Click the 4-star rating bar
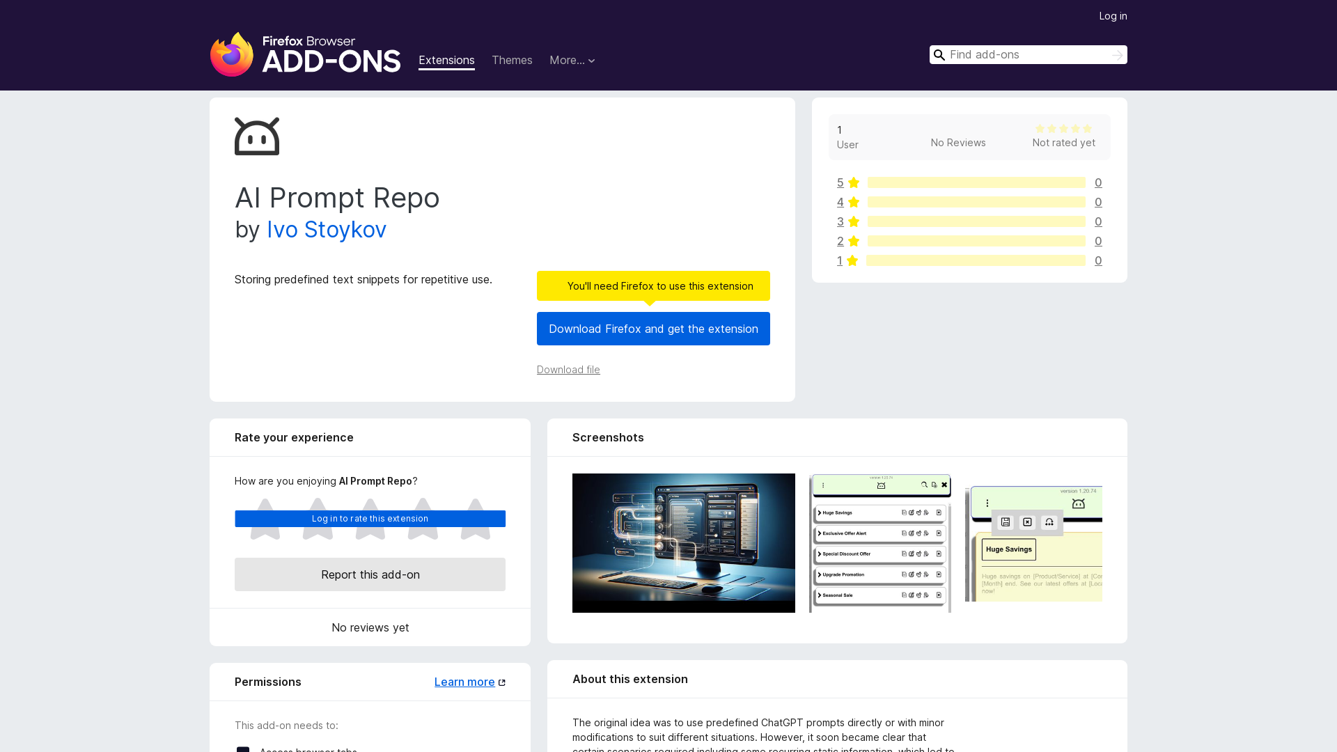 [976, 202]
